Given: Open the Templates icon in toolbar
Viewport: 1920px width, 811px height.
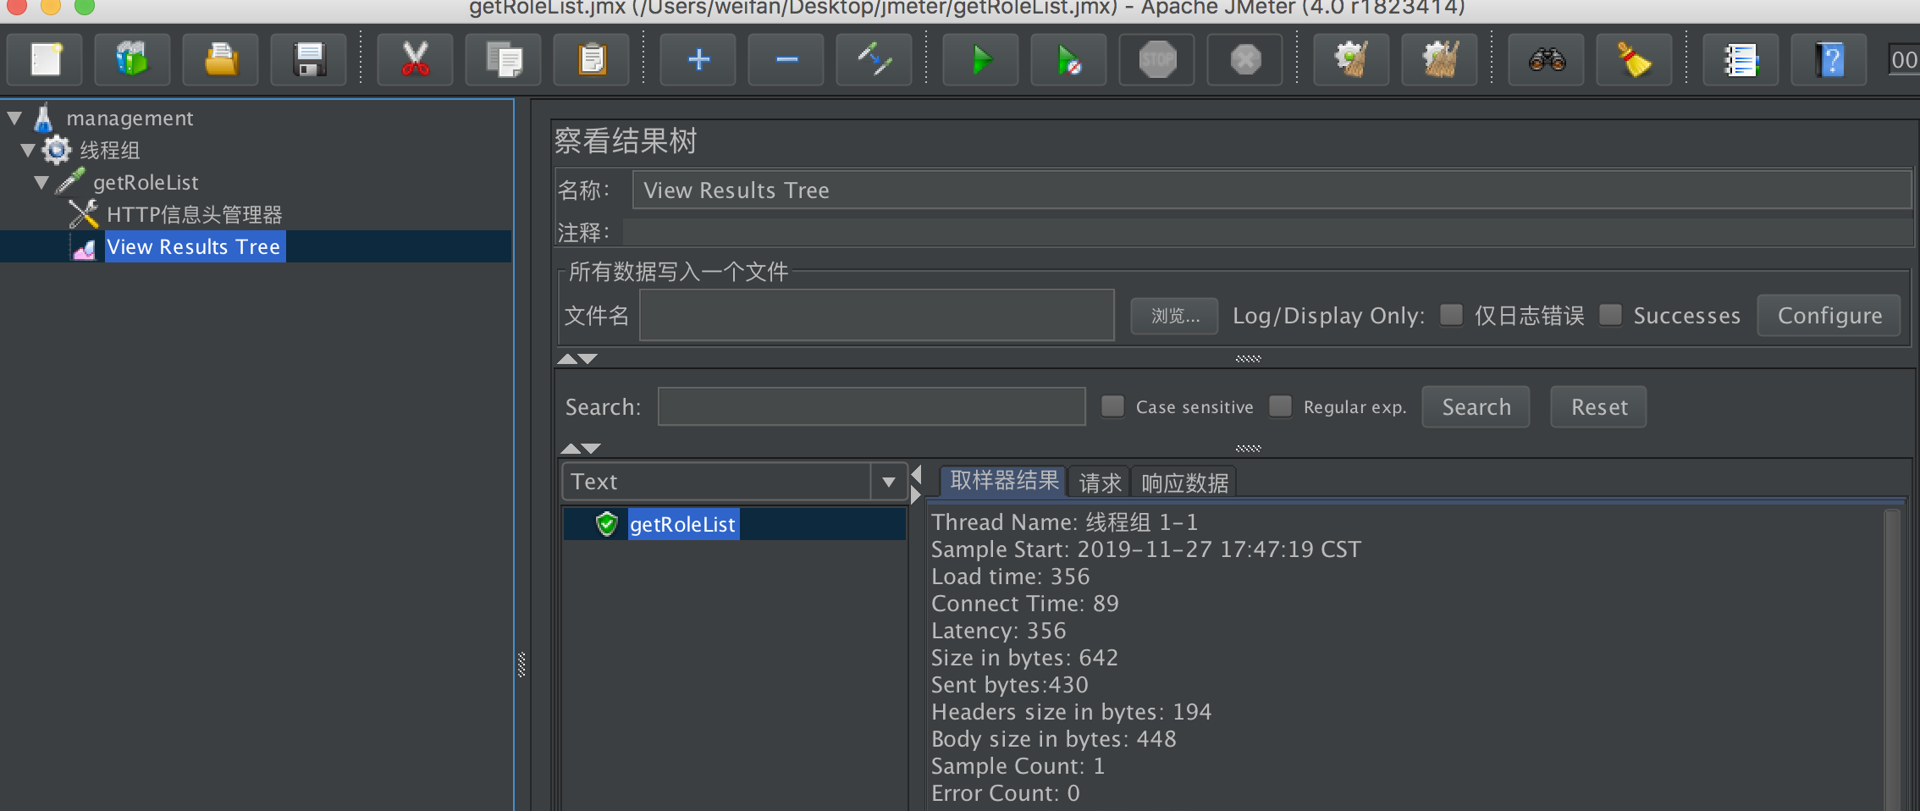Looking at the screenshot, I should pyautogui.click(x=133, y=60).
